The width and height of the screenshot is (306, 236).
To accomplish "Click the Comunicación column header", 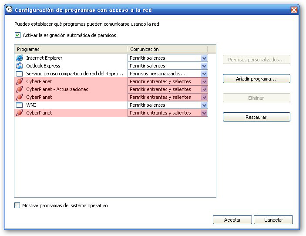I will (167, 49).
